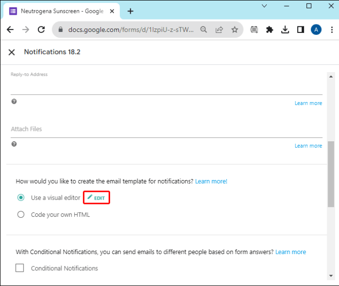This screenshot has height=286, width=339.
Task: Close the Notifications 18.2 dialog
Action: coord(12,52)
